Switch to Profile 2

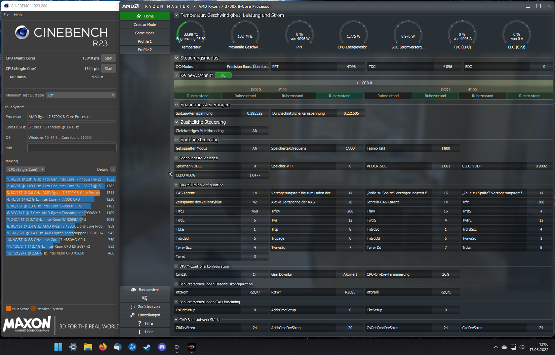[145, 50]
